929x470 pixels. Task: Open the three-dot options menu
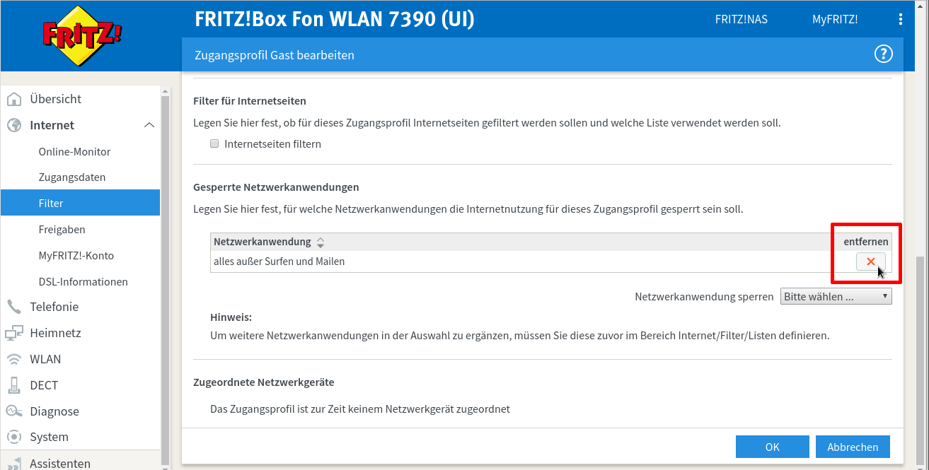[900, 20]
